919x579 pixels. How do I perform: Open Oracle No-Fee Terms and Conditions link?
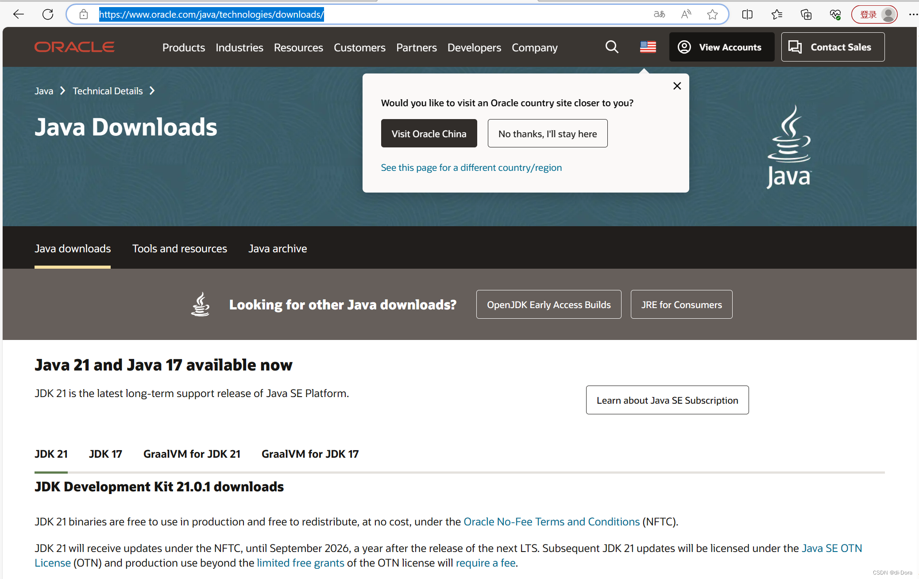551,522
